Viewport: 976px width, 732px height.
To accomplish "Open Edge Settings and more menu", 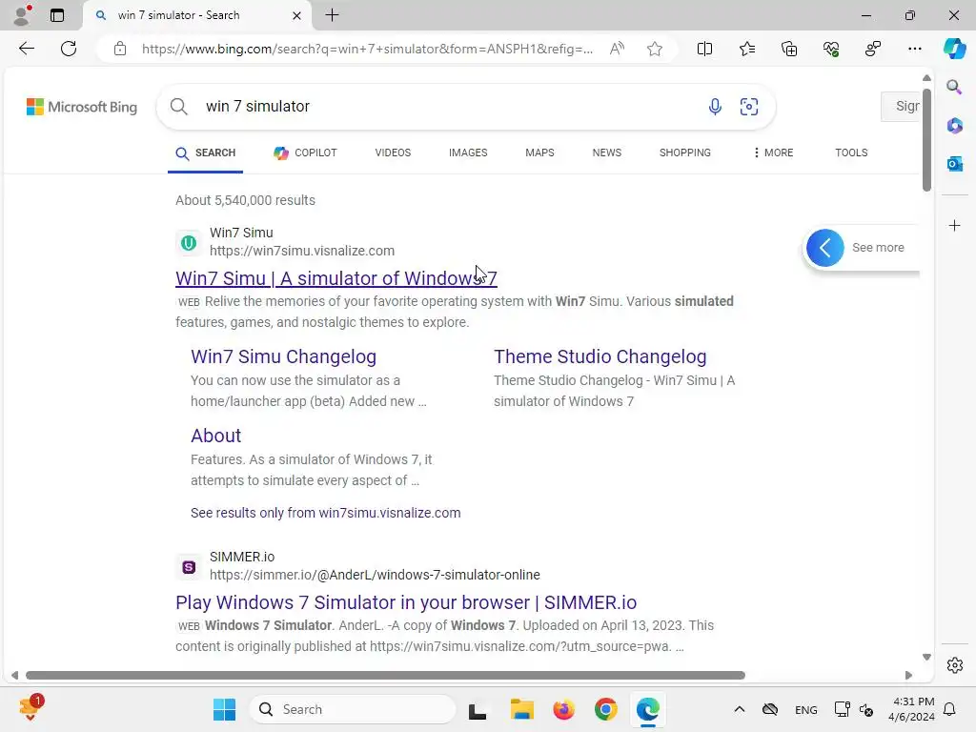I will pyautogui.click(x=915, y=49).
